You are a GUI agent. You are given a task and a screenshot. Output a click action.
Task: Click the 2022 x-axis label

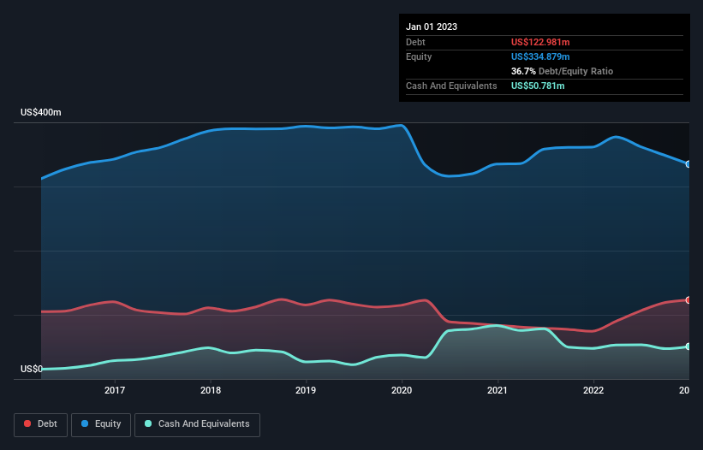pyautogui.click(x=593, y=390)
